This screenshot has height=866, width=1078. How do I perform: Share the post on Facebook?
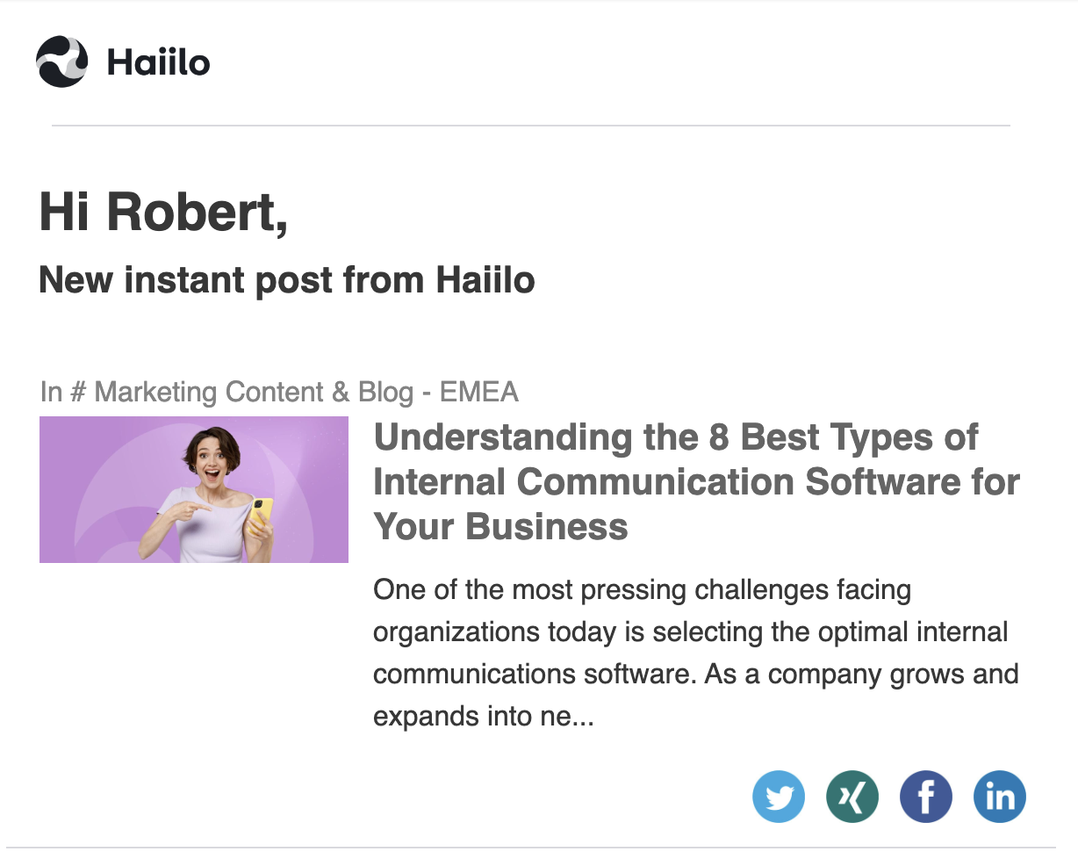click(x=926, y=797)
